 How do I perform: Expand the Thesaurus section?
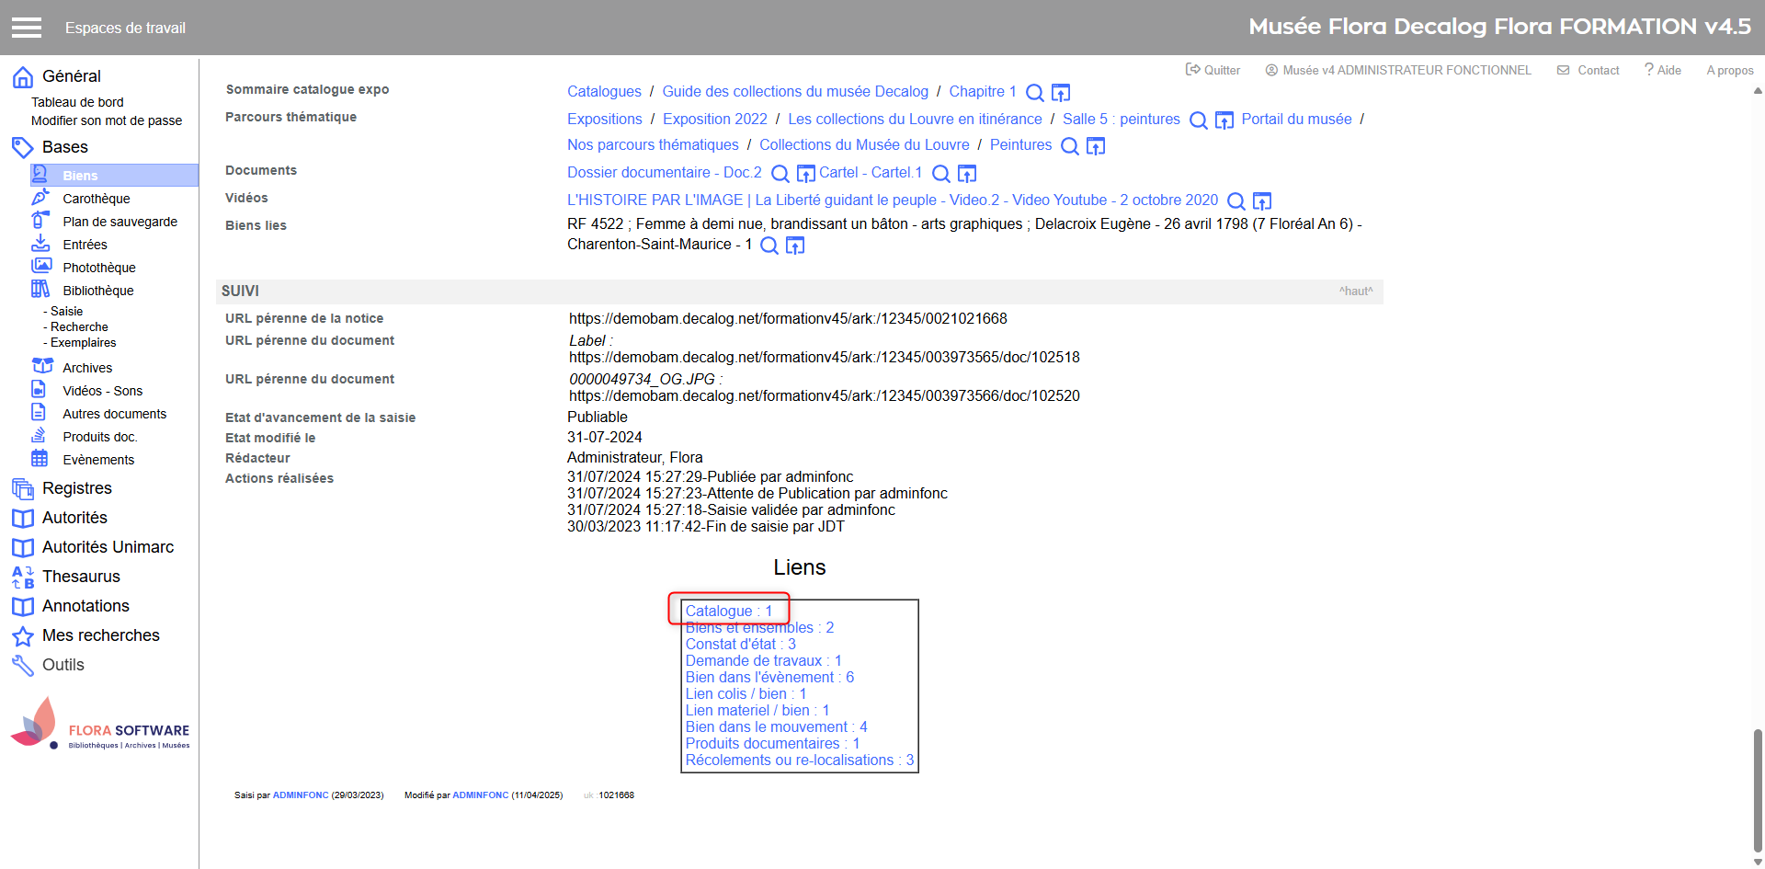point(81,577)
